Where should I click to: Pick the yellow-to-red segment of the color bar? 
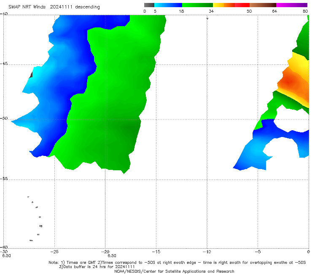click(x=231, y=5)
